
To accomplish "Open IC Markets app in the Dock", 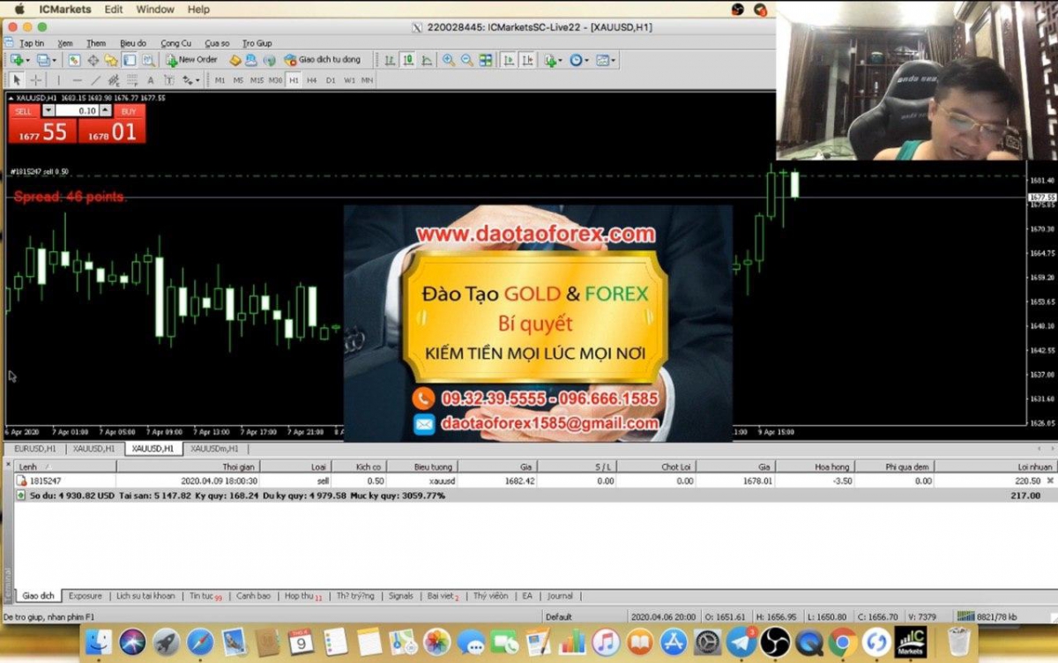I will click(910, 641).
